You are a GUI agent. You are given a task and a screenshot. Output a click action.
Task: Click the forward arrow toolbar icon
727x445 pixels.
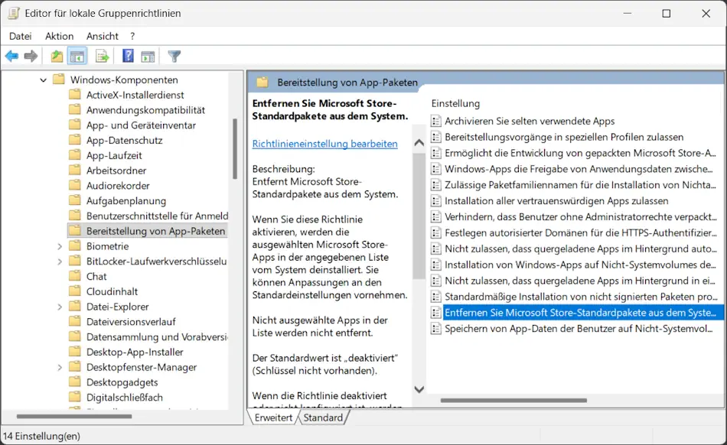pyautogui.click(x=31, y=56)
